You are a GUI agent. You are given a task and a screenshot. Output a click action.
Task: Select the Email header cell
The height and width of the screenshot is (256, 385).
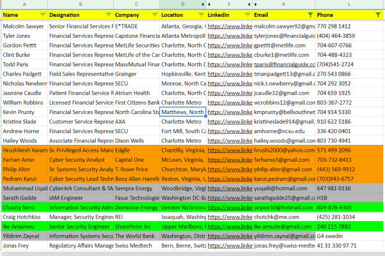284,15
